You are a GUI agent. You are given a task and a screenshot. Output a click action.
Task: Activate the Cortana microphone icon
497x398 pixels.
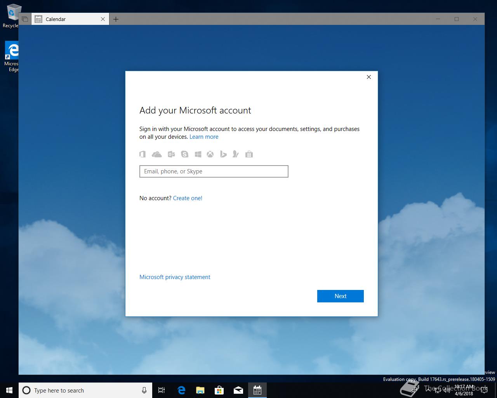click(x=144, y=390)
